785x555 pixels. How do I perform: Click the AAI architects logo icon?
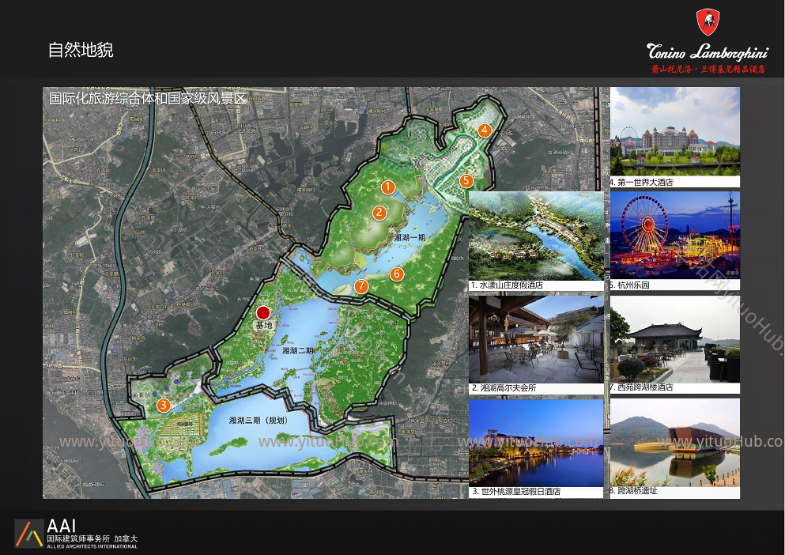(29, 533)
